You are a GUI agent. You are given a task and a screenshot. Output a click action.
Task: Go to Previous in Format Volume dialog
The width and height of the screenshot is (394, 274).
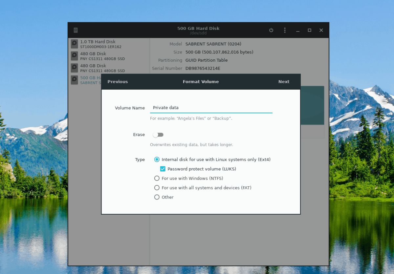coord(118,82)
